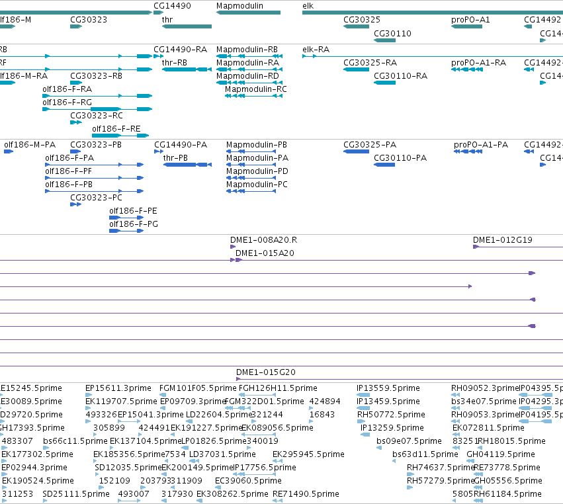Screen dimensions: 563x504
Task: Click BAC clone label 'DME1-015A20'
Action: point(265,253)
